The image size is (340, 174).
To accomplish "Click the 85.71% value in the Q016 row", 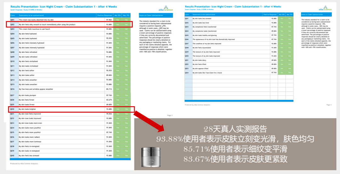I will pyautogui.click(x=109, y=89).
